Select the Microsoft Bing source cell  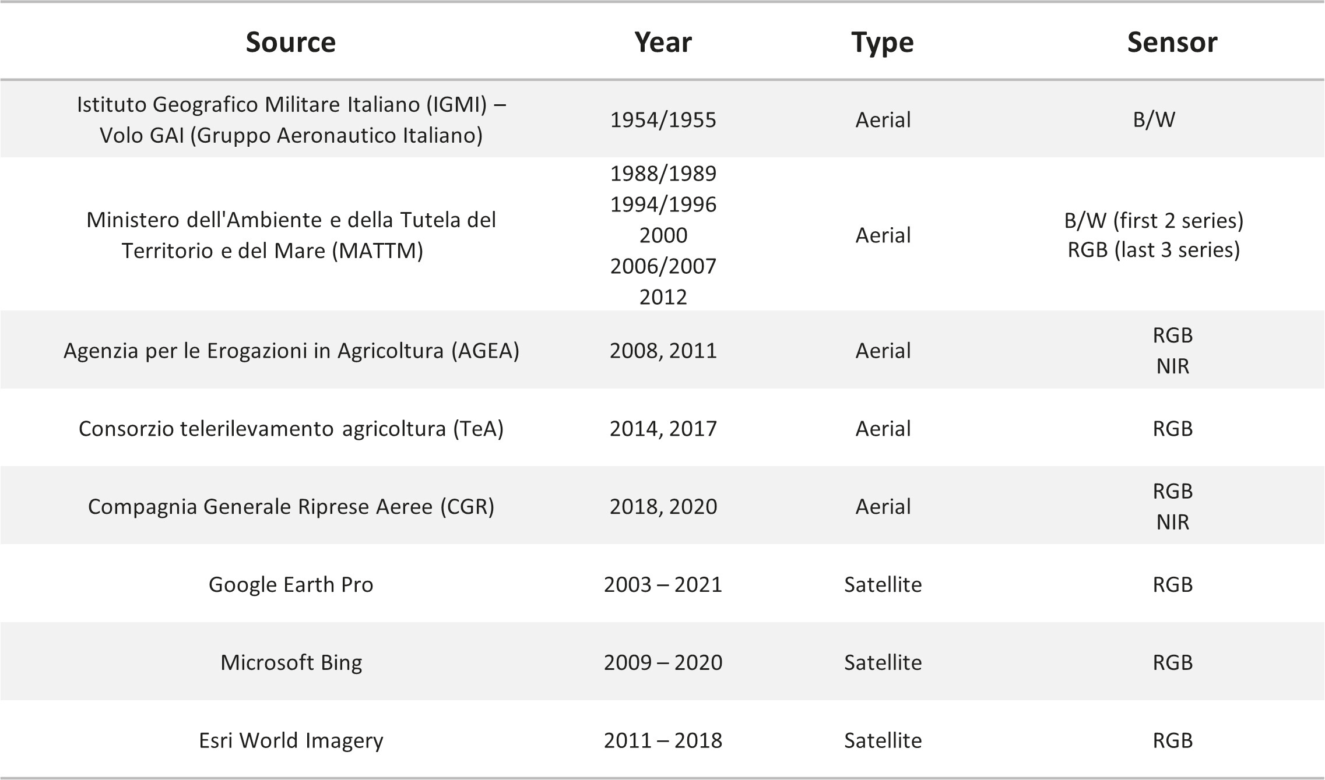[x=291, y=662]
